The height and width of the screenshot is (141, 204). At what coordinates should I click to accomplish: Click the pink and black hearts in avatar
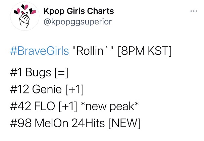pos(25,9)
